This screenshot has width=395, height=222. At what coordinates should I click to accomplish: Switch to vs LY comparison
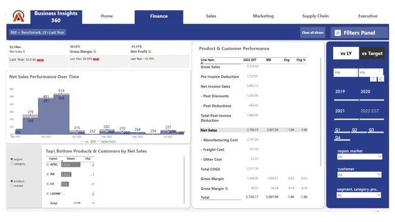[346, 53]
